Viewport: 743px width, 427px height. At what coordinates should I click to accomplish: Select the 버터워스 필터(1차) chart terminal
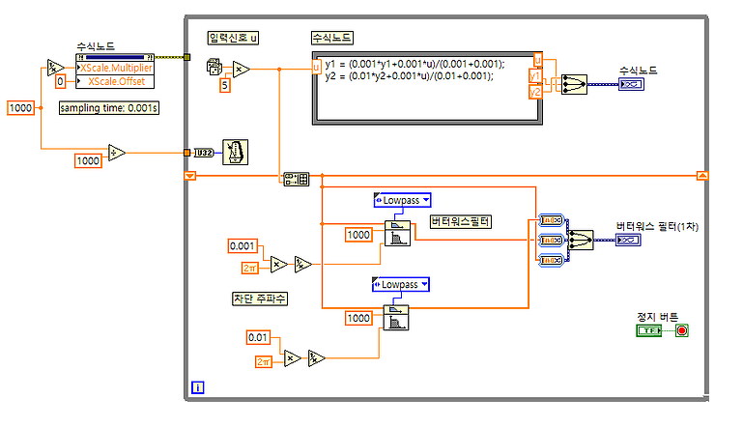(x=628, y=241)
